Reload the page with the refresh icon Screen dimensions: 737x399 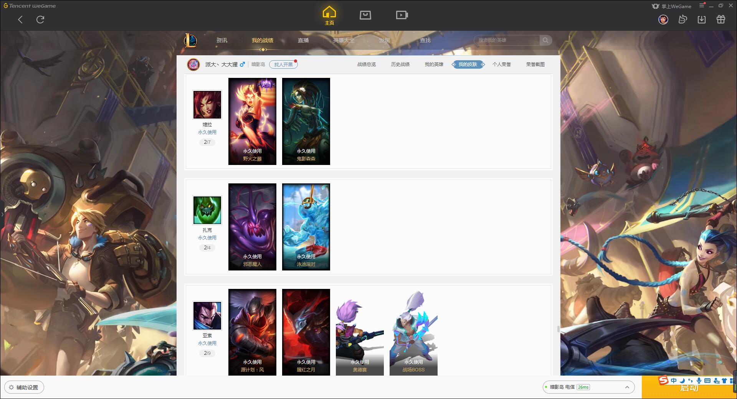(x=40, y=20)
